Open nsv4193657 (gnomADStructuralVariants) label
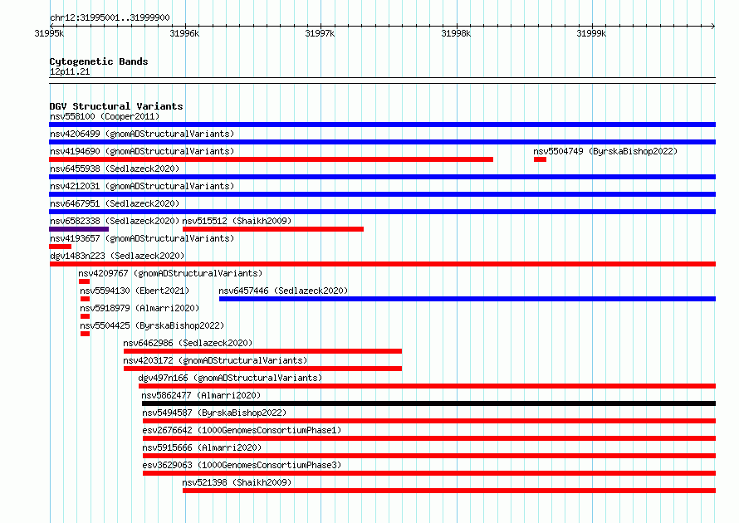The width and height of the screenshot is (739, 523). pos(142,238)
